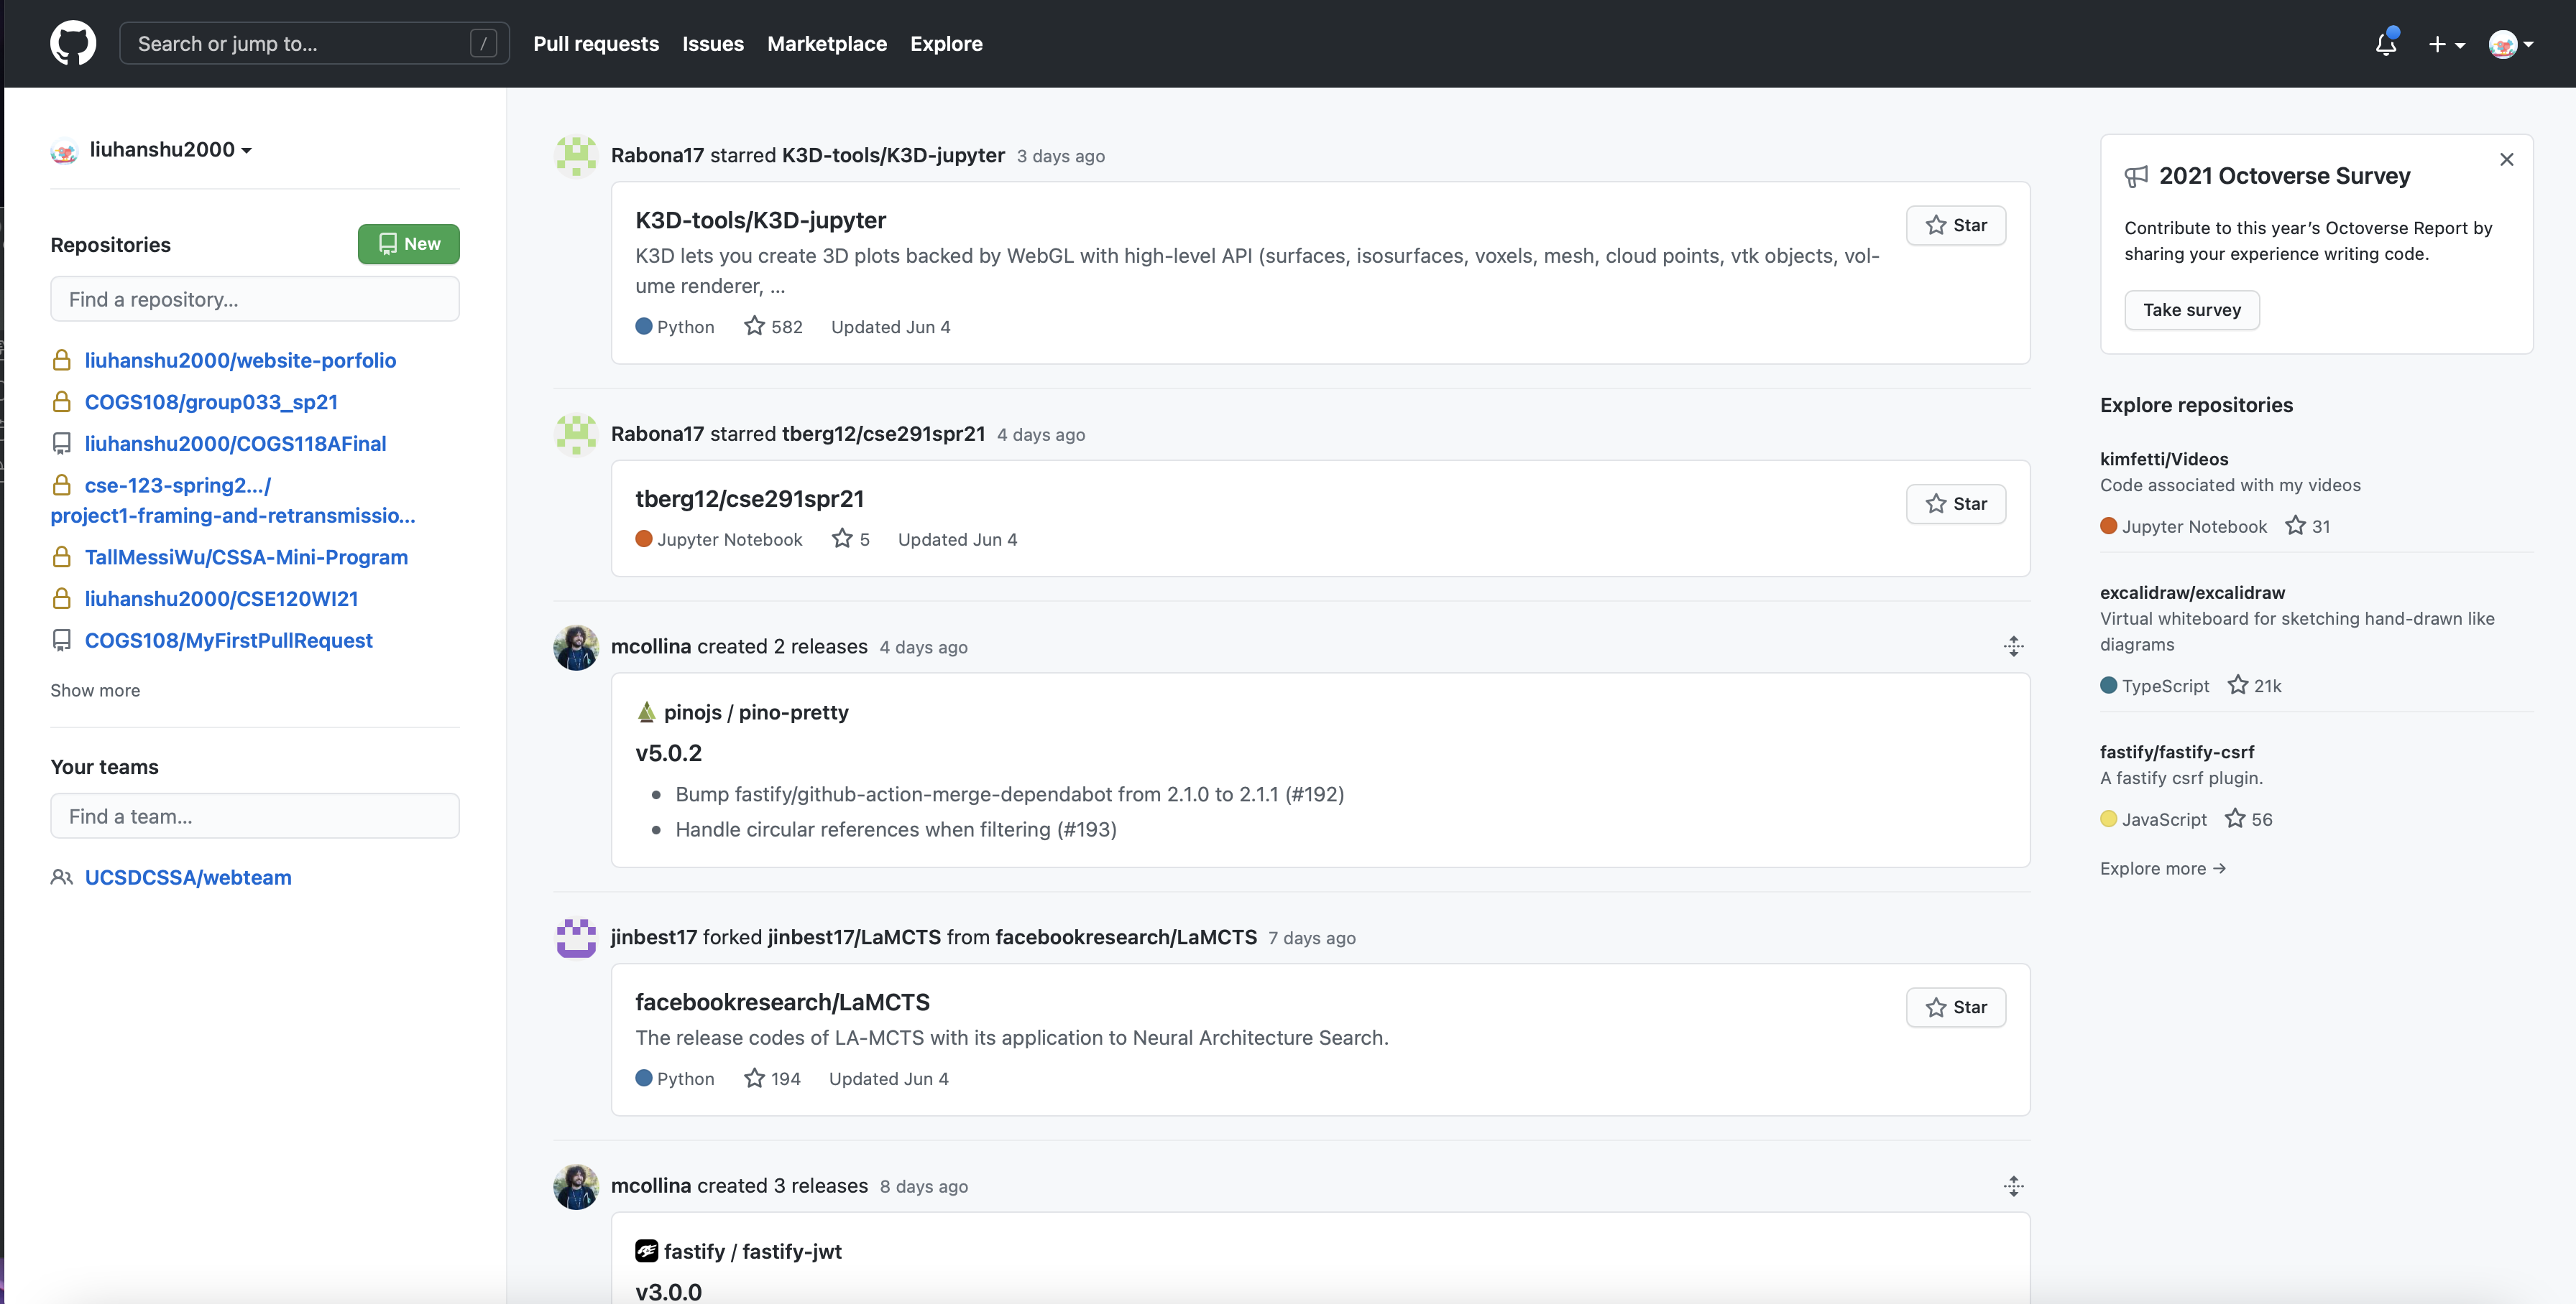Viewport: 2576px width, 1304px height.
Task: Click the Find a team field
Action: [255, 816]
